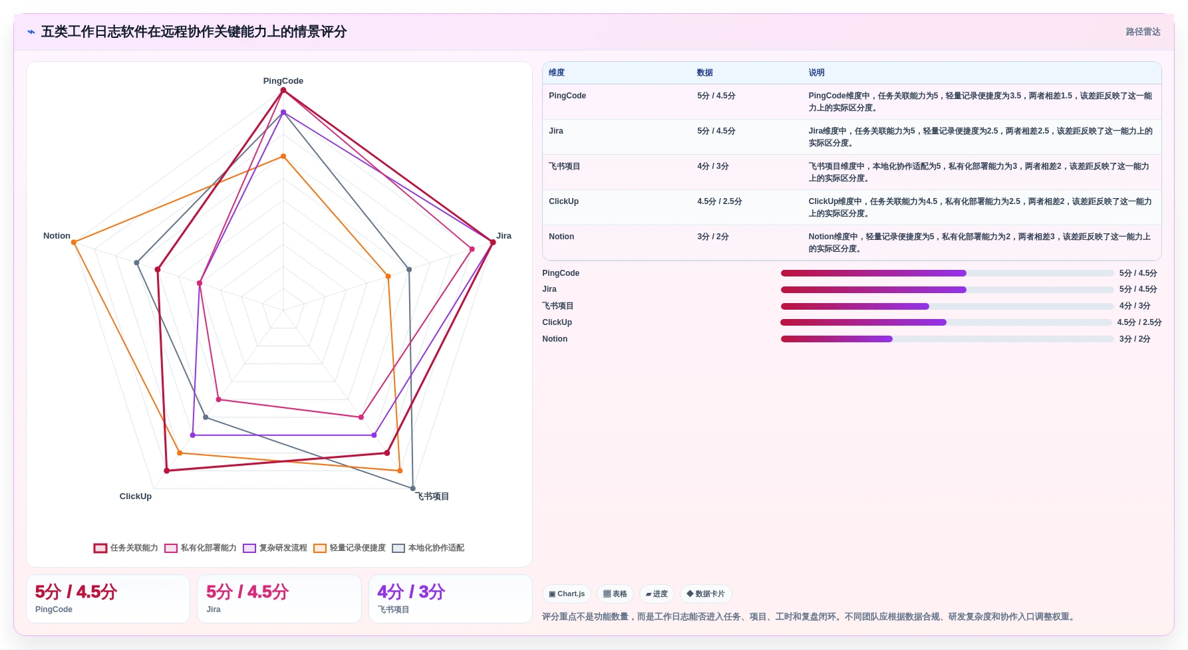The image size is (1188, 650).
Task: Click the PingCode axis label on radar
Action: pyautogui.click(x=283, y=81)
